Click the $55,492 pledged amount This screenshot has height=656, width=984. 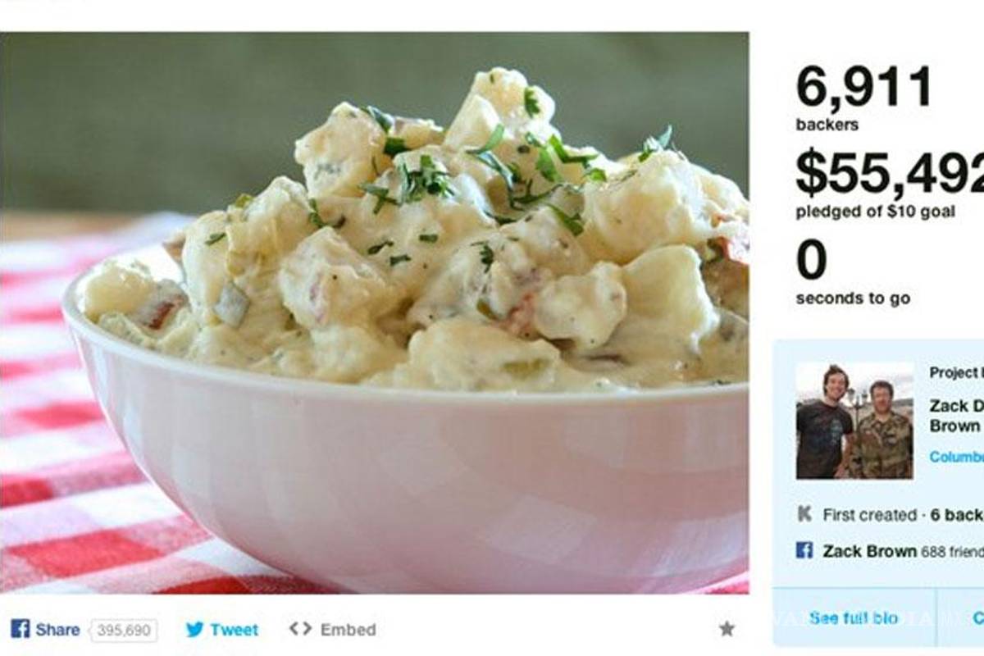(890, 173)
